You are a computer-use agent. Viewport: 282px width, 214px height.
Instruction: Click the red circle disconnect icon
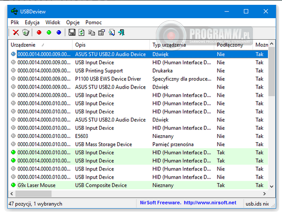coord(39,33)
